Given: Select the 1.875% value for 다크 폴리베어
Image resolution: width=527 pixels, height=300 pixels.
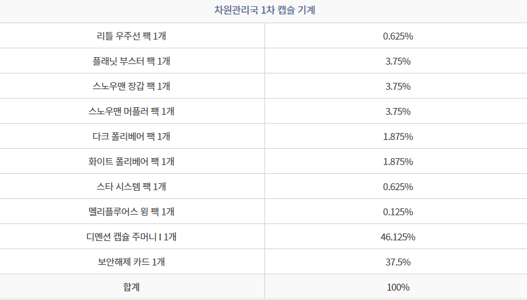Looking at the screenshot, I should point(398,136).
